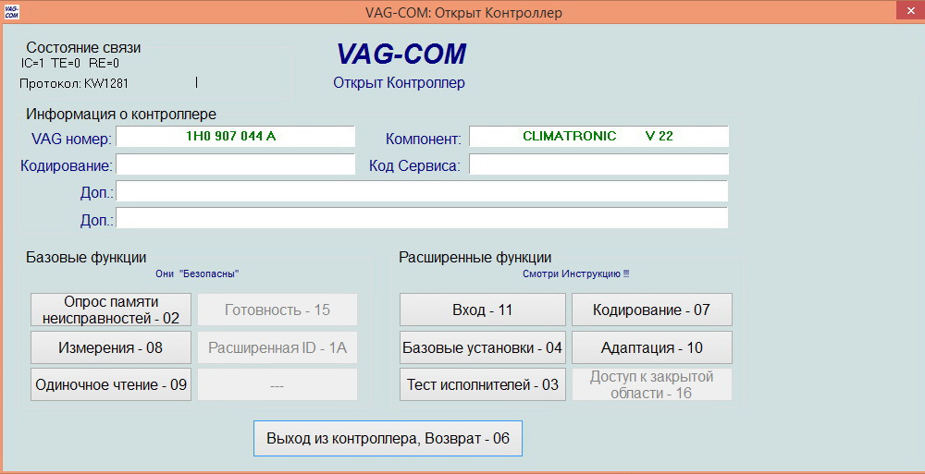Click the large VAG-COM heading
925x474 pixels.
[401, 54]
